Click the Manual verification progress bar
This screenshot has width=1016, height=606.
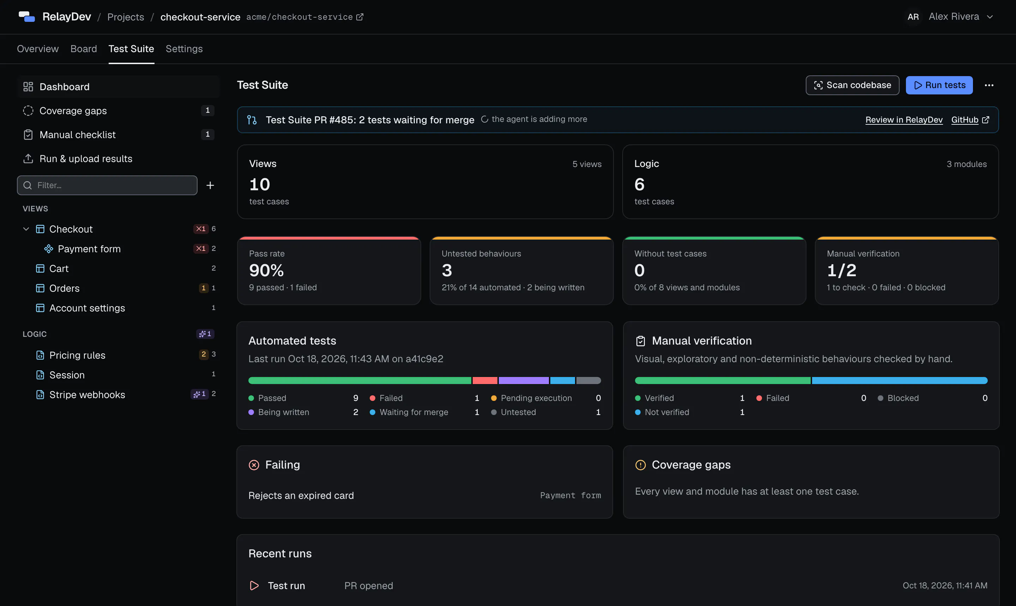pos(811,381)
